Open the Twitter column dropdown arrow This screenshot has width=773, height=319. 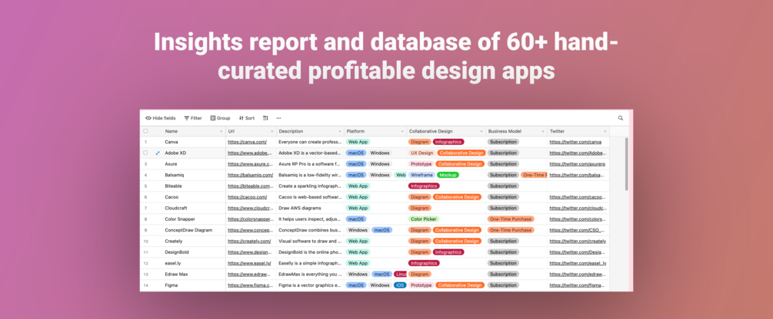605,132
